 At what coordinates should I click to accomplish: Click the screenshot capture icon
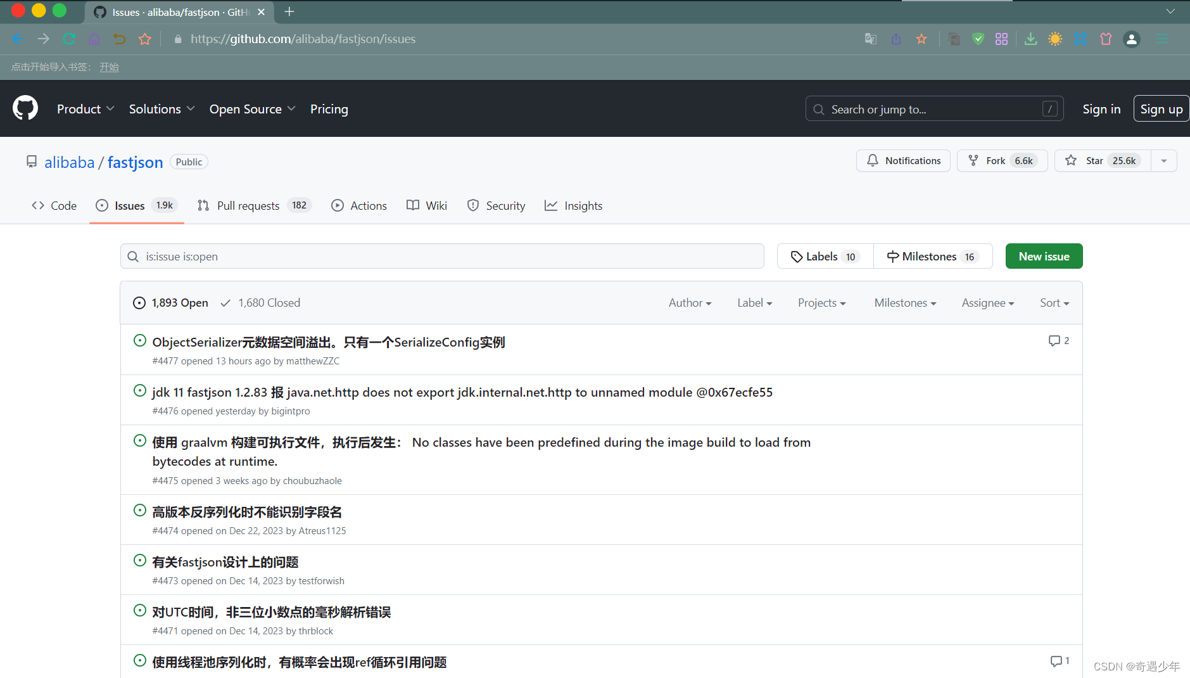tap(1081, 39)
